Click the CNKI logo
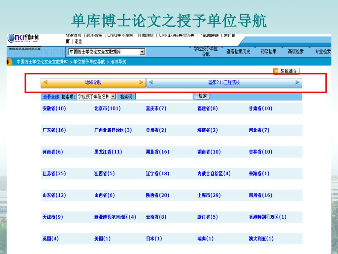 (x=23, y=38)
